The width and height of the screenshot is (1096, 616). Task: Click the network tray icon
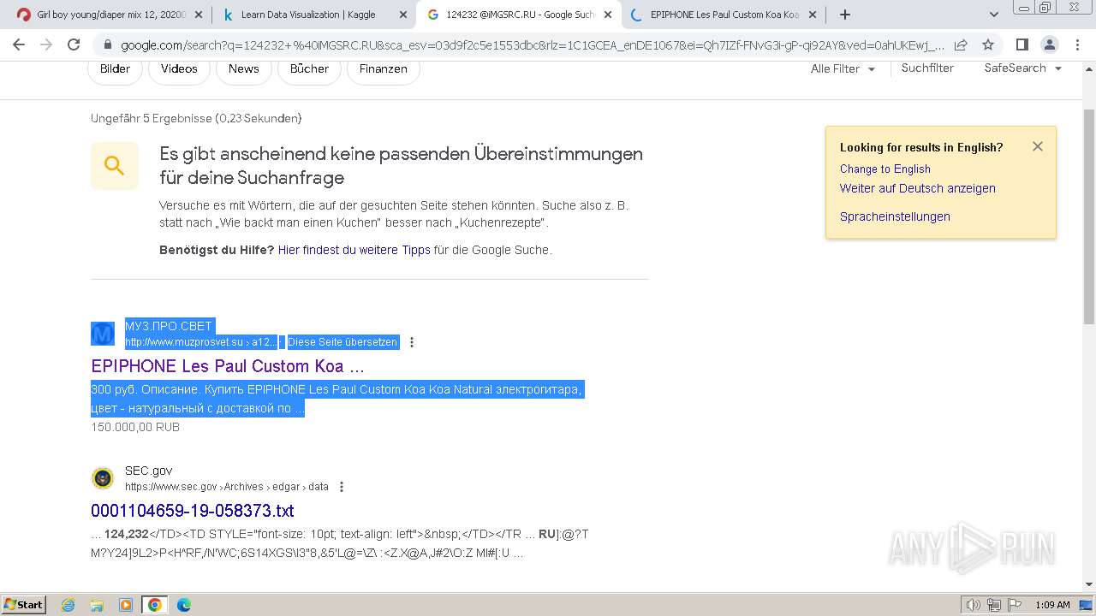[x=994, y=605]
